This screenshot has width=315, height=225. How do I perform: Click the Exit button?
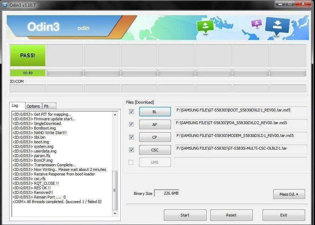pos(283,215)
